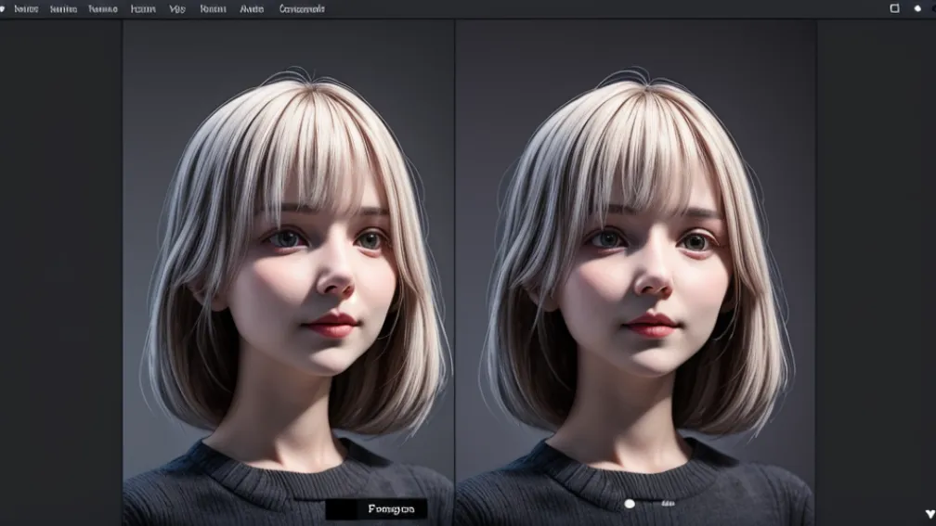The height and width of the screenshot is (526, 936).
Task: Click the black label button under the left portrait
Action: (376, 508)
